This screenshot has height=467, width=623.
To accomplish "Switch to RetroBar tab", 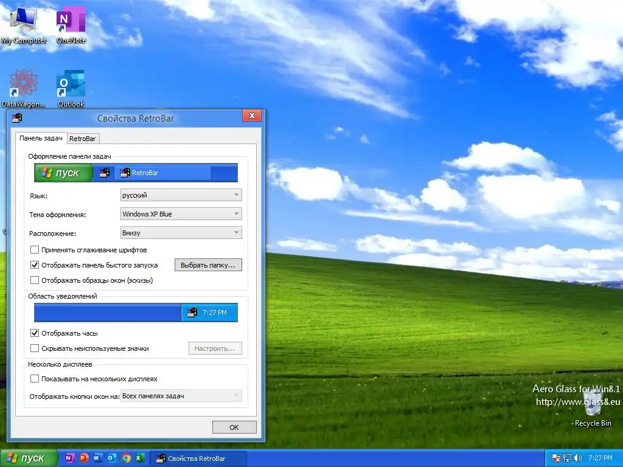I will tap(83, 139).
